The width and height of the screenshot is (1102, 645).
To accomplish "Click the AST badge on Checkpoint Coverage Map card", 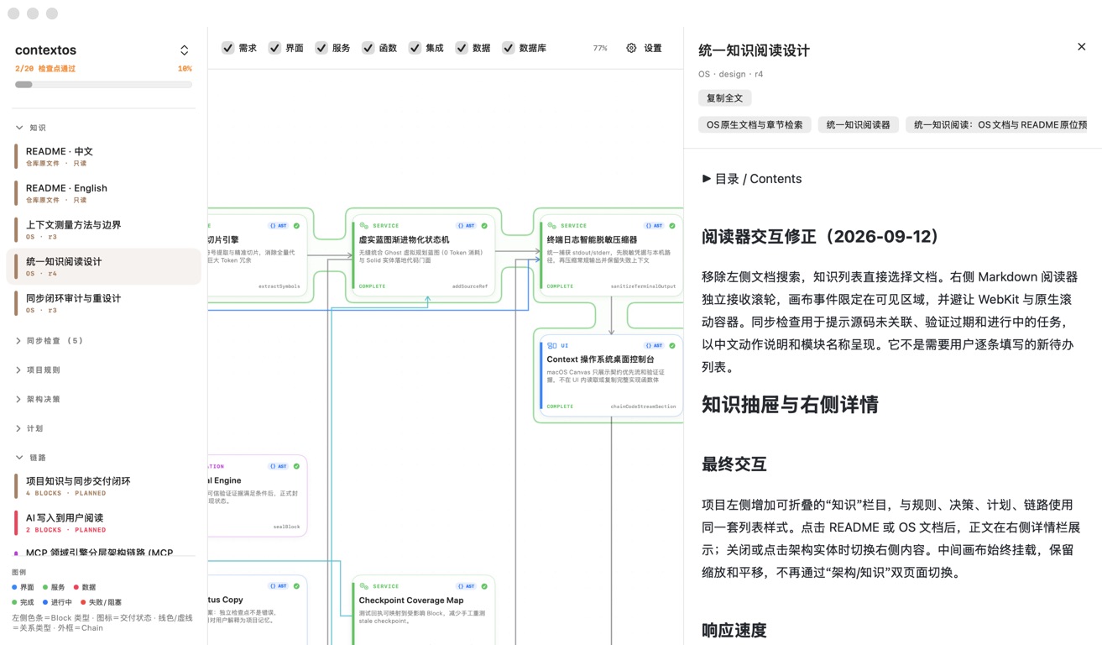I will coord(467,586).
